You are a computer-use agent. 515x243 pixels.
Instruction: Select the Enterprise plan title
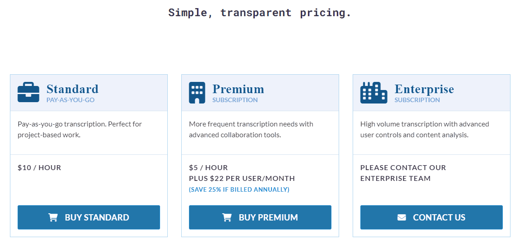pyautogui.click(x=424, y=89)
